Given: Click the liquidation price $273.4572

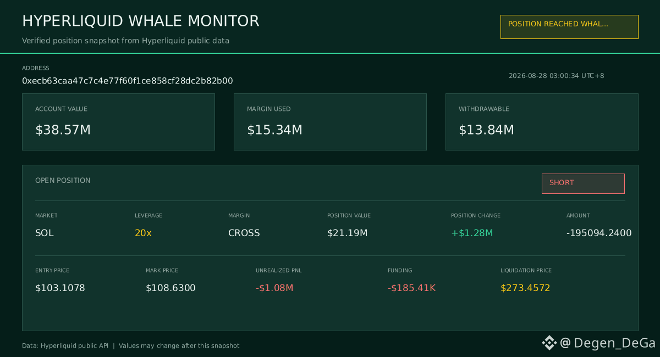Looking at the screenshot, I should [526, 288].
